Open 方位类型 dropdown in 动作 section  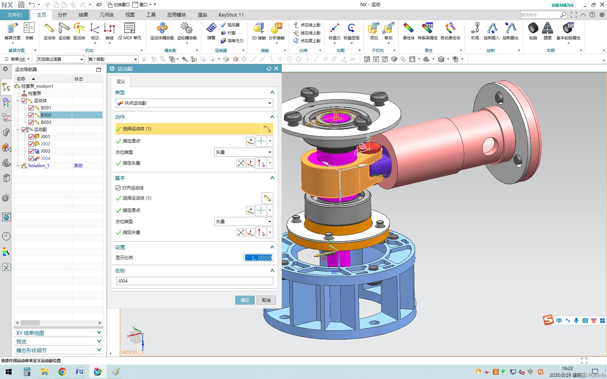pos(244,152)
